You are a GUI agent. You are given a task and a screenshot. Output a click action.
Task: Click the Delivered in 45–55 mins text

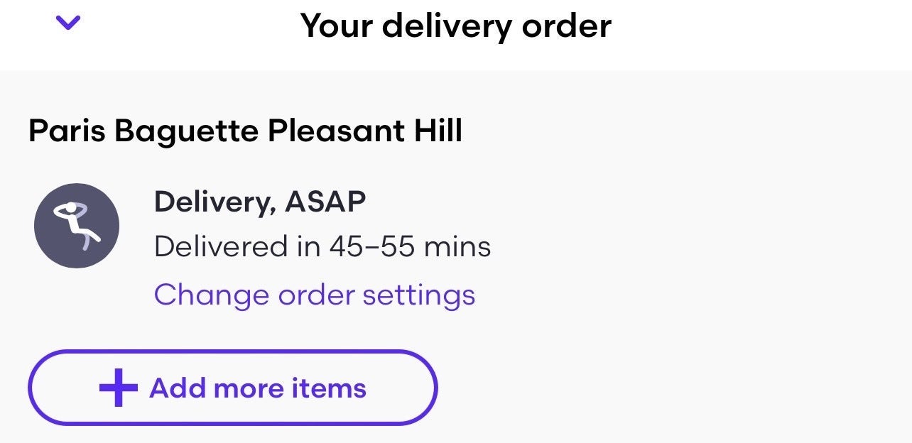pos(323,246)
